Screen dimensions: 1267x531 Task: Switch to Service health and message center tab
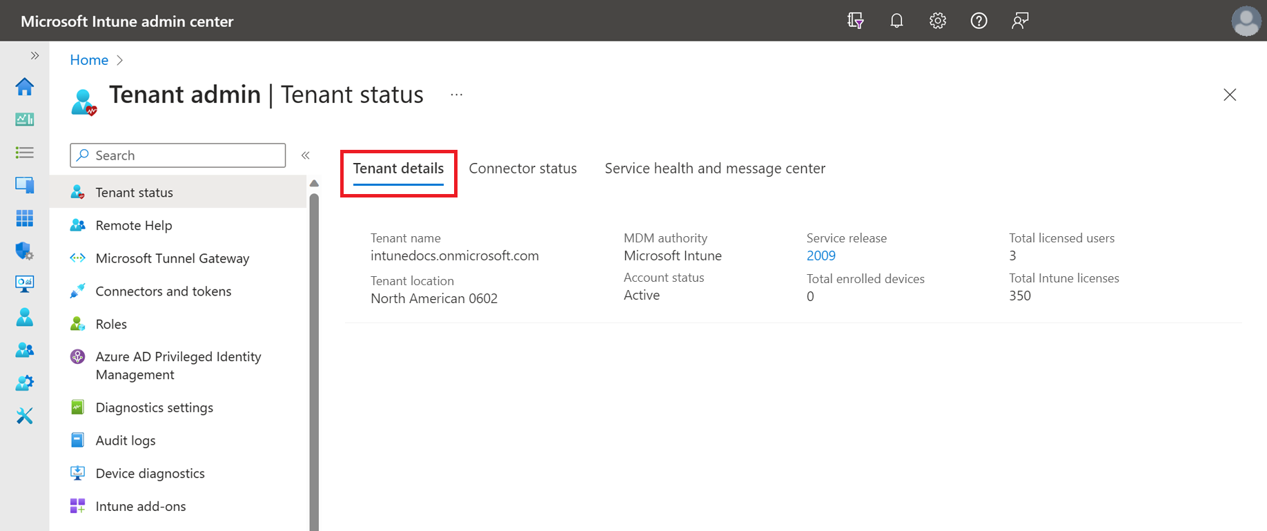pyautogui.click(x=715, y=168)
